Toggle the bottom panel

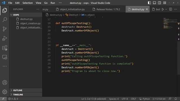pos(154,3)
